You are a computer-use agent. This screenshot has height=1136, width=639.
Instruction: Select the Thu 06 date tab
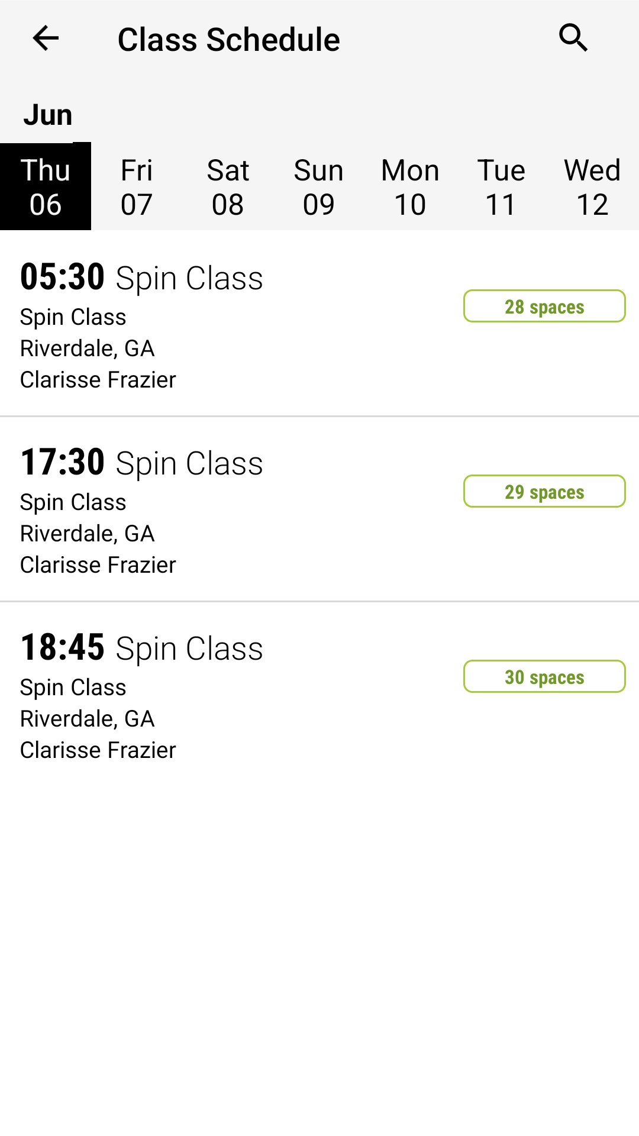click(x=46, y=187)
